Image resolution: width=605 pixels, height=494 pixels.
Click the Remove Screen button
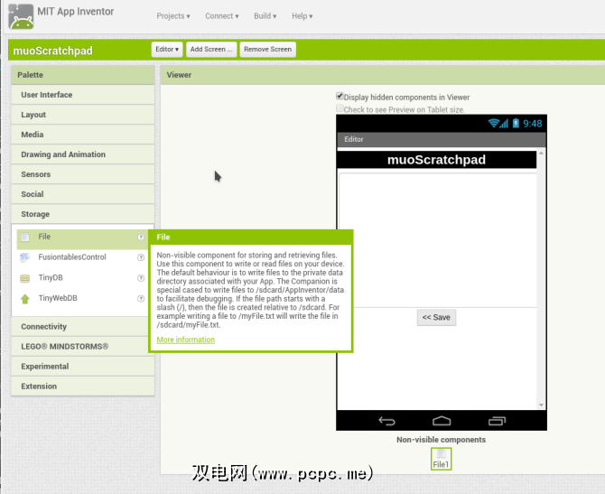(268, 50)
